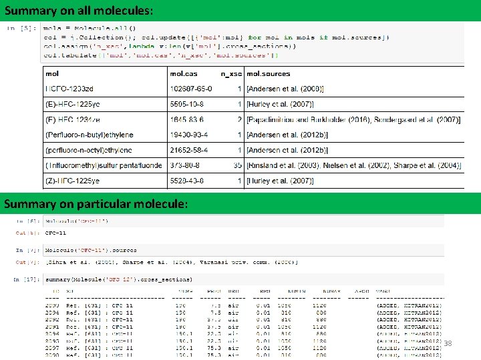Select the summary row with ID 2091
This screenshot has width=481, height=360.
click(244, 327)
